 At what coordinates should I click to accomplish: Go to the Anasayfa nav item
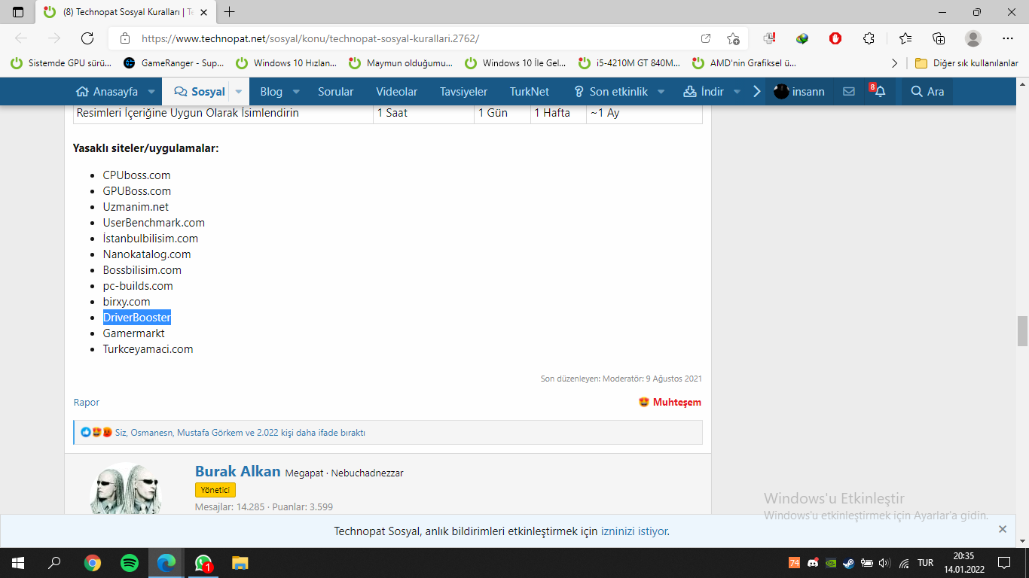pyautogui.click(x=107, y=92)
